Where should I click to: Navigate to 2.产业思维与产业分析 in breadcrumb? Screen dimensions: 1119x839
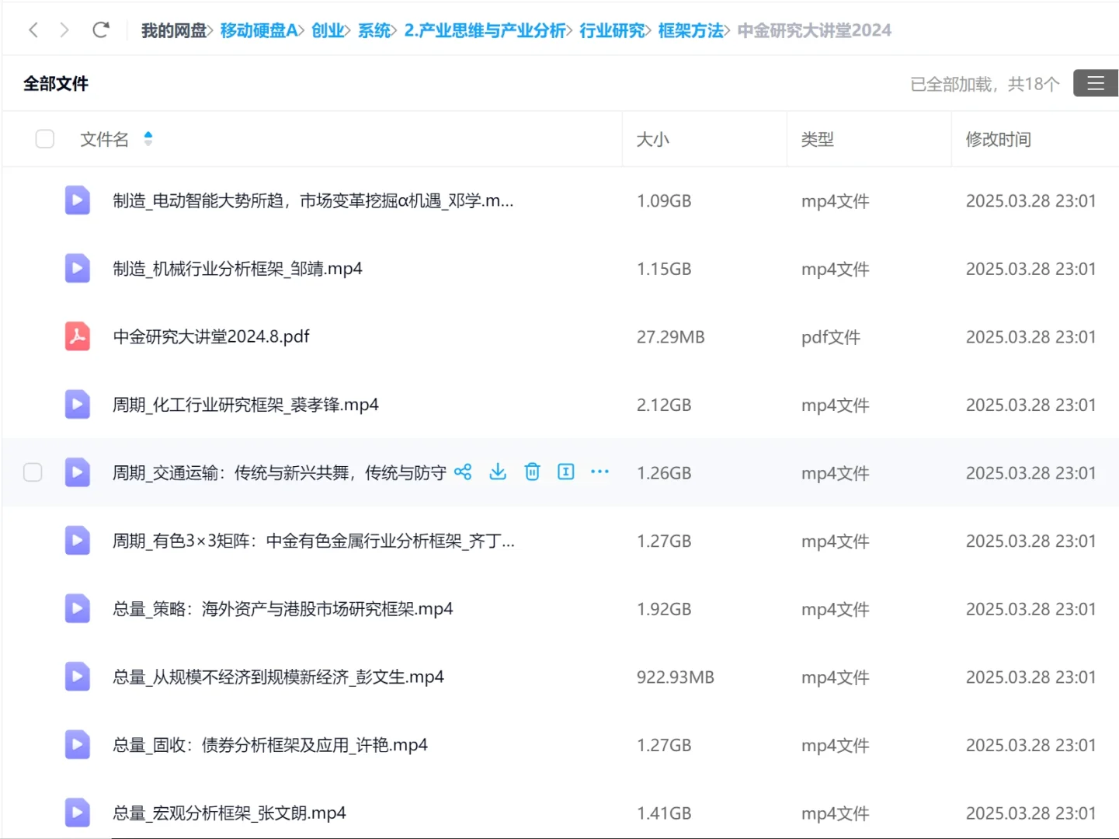pyautogui.click(x=485, y=30)
